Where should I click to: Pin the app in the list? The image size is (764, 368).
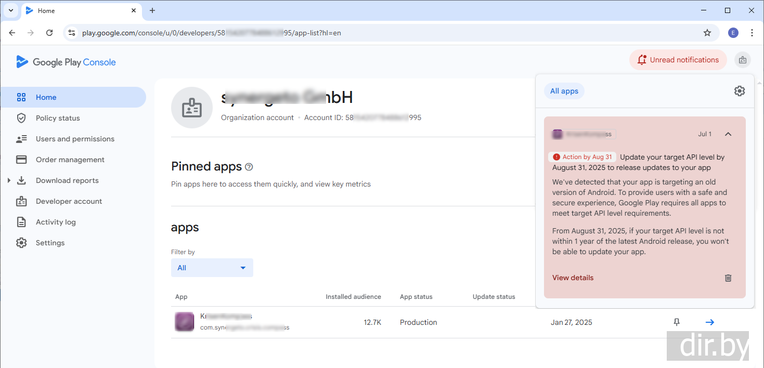tap(677, 322)
